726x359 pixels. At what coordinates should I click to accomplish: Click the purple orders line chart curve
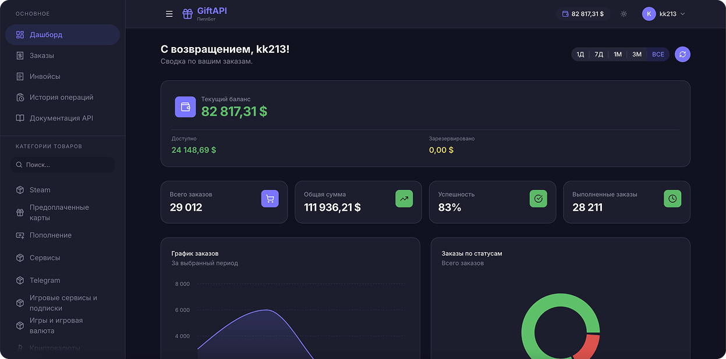click(267, 310)
